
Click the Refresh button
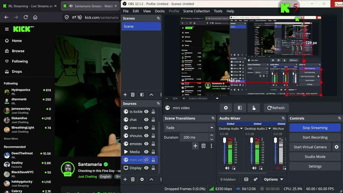[276, 108]
